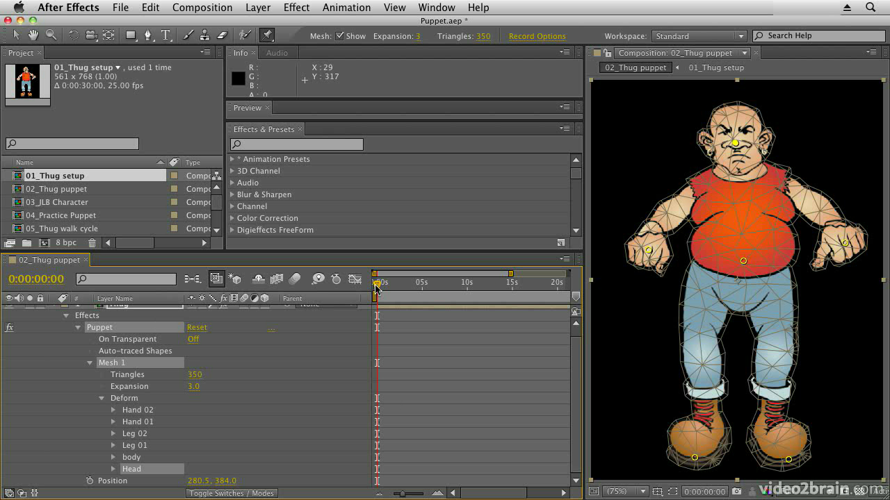Screen dimensions: 890x500
Task: Switch to 01_Thug setup viewer tab
Action: click(x=716, y=67)
